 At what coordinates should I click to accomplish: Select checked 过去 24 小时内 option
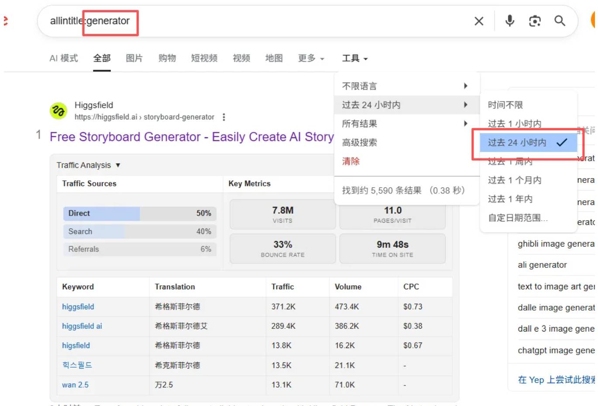(528, 142)
